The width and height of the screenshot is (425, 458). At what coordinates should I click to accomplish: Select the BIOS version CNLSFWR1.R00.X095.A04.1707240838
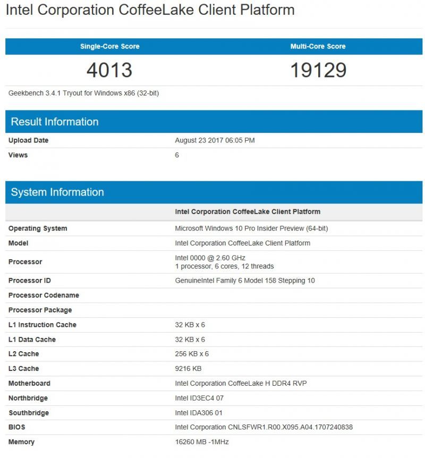tap(290, 427)
